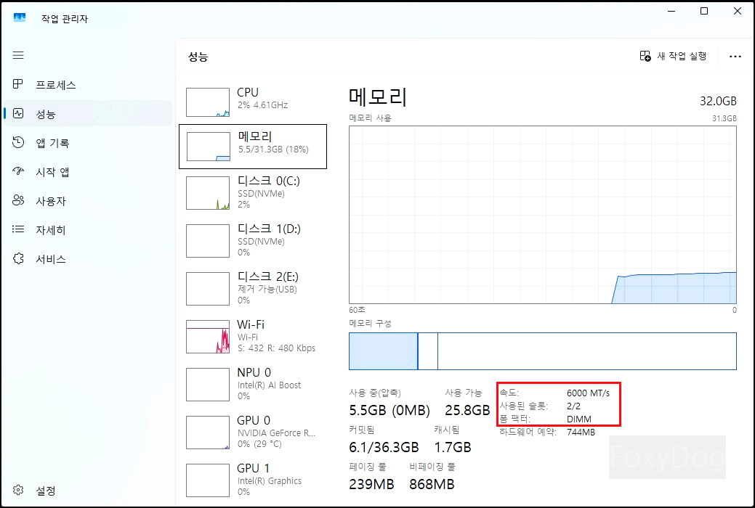Click the 1.7GB cached value

click(453, 447)
